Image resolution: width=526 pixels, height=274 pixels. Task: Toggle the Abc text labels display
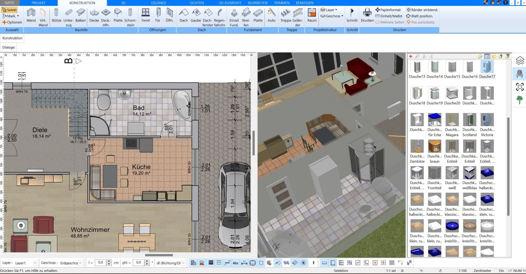[x=235, y=263]
